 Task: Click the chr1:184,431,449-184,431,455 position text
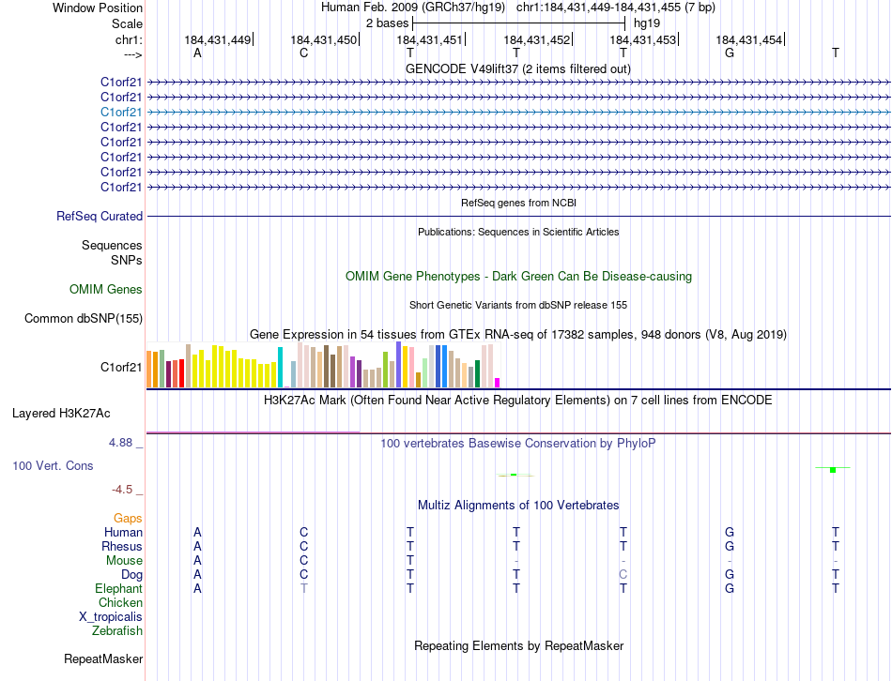[616, 8]
